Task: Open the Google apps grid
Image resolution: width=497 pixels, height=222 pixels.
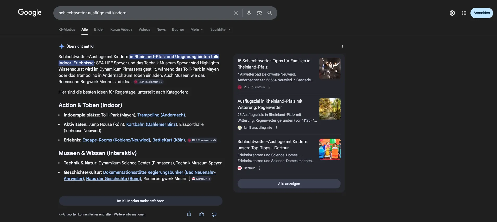Action: click(464, 13)
